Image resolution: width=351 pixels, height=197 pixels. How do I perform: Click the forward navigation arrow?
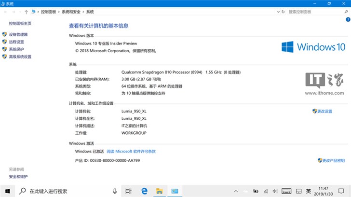pyautogui.click(x=13, y=12)
